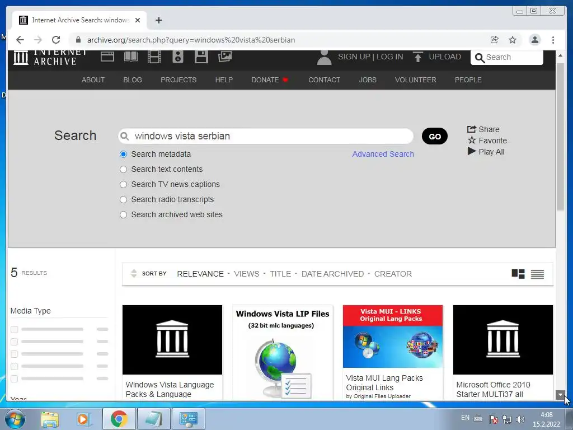Click SIGN UP | LOG IN link
The height and width of the screenshot is (430, 573).
(x=370, y=57)
